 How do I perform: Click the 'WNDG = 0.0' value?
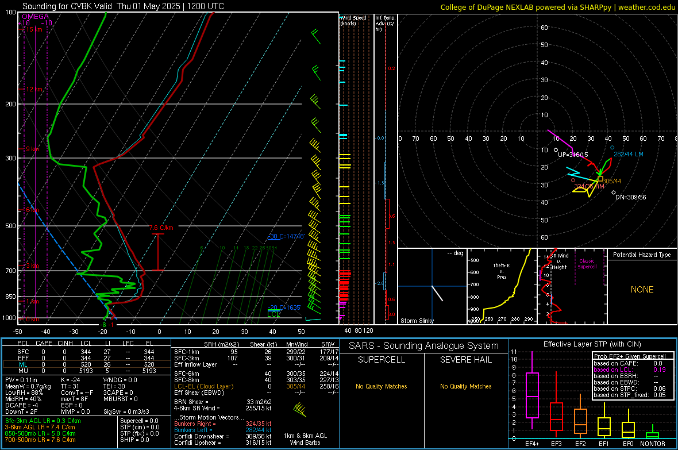pyautogui.click(x=120, y=380)
